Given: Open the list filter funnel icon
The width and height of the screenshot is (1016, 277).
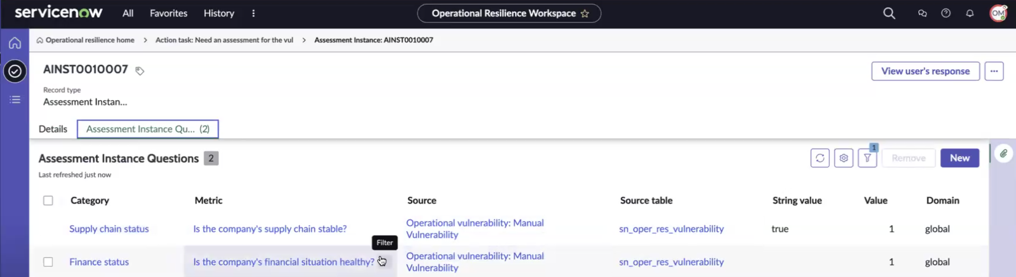Looking at the screenshot, I should coord(867,158).
